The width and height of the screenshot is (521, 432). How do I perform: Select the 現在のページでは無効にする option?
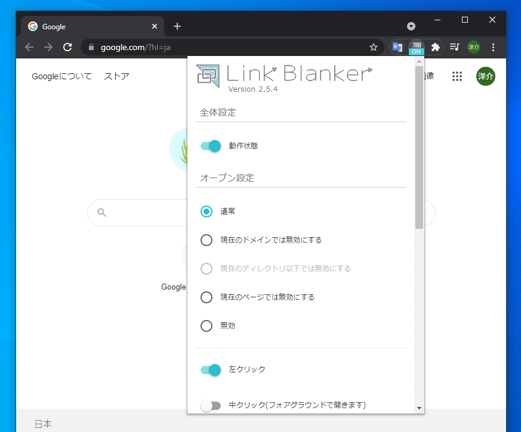[206, 297]
